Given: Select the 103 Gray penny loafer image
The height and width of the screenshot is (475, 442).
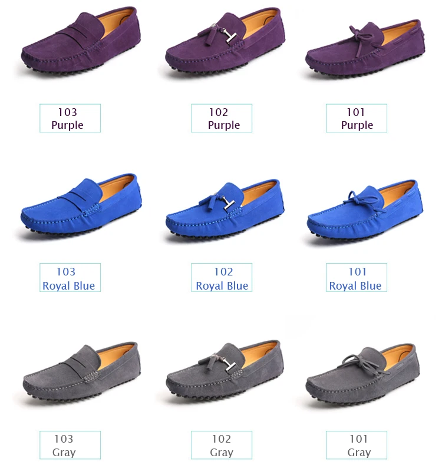Looking at the screenshot, I should (x=82, y=371).
